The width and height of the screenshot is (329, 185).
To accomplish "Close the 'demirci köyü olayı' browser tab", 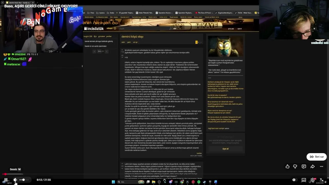I will [33, 3].
